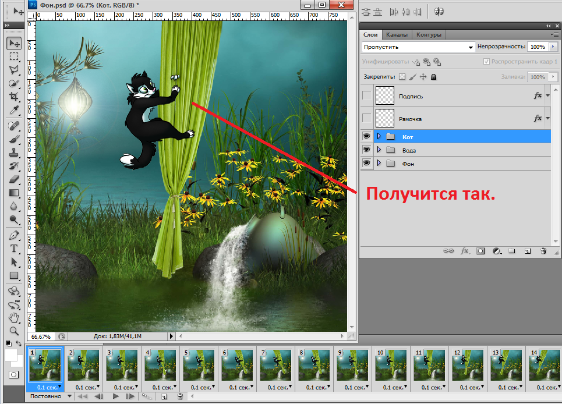Open the Контуры tab
The image size is (562, 404).
pos(429,34)
